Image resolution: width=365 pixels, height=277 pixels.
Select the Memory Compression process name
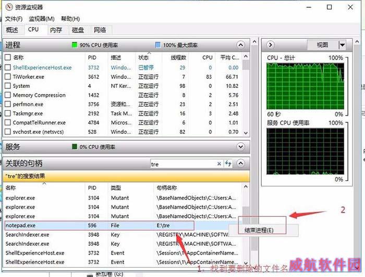pyautogui.click(x=39, y=95)
